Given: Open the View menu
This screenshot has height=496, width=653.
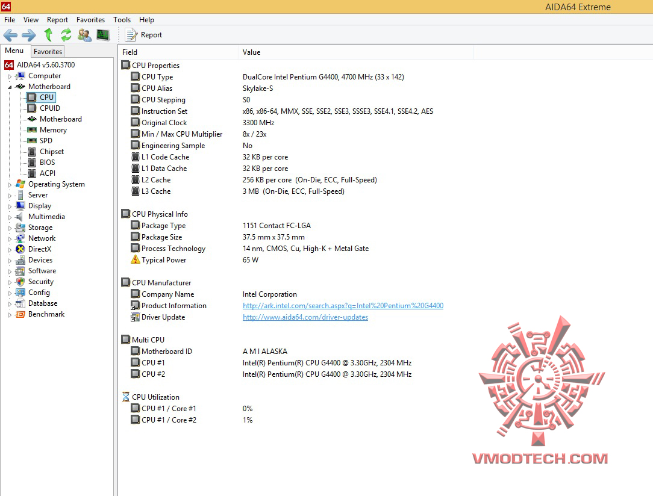Looking at the screenshot, I should (x=31, y=19).
